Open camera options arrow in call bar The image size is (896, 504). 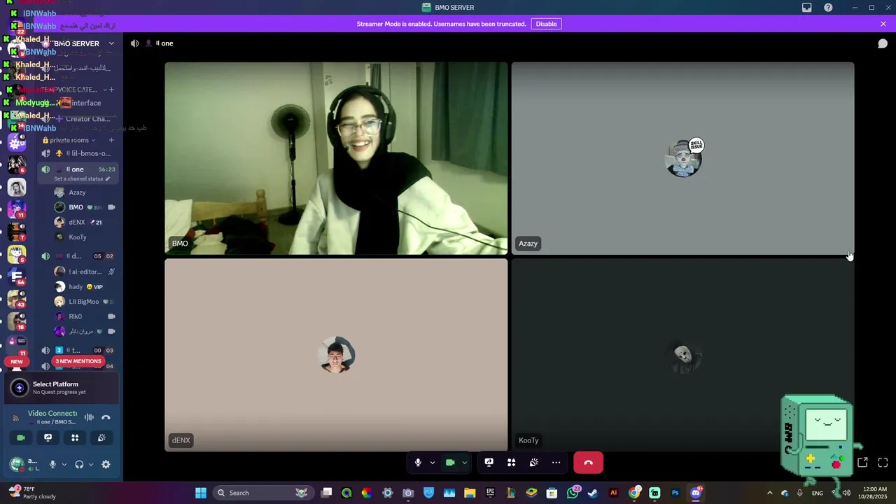pos(464,463)
